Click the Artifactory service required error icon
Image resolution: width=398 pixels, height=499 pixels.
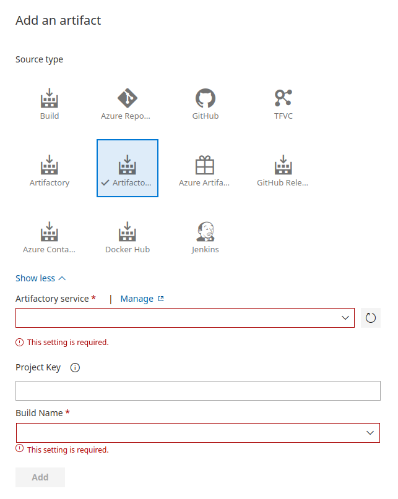pos(20,342)
